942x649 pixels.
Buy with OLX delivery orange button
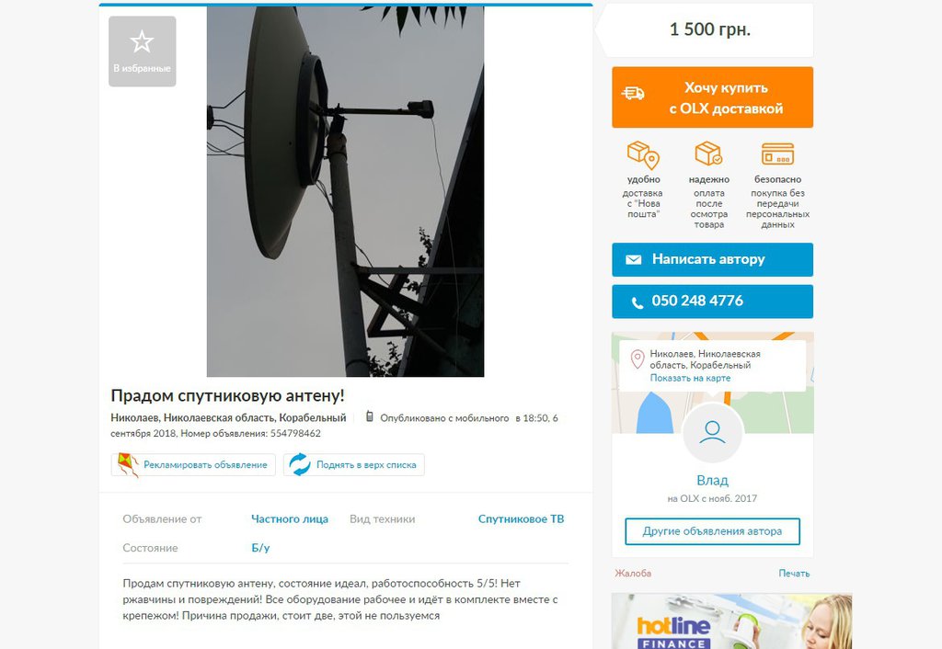pos(713,97)
